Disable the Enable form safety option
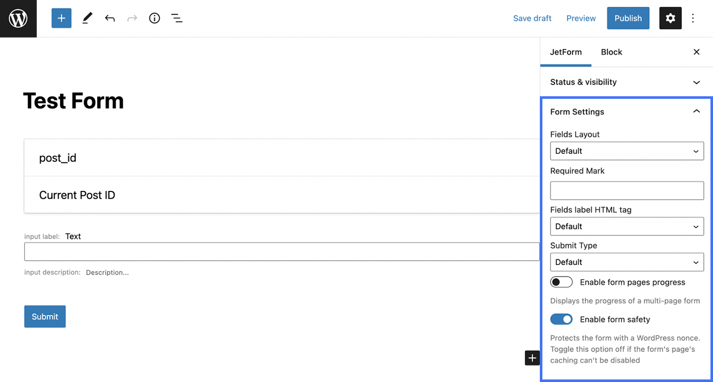713x382 pixels. click(561, 319)
